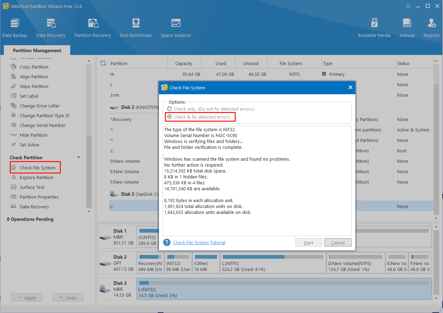Collapse the Check Partition section
The height and width of the screenshot is (313, 443).
tap(79, 157)
